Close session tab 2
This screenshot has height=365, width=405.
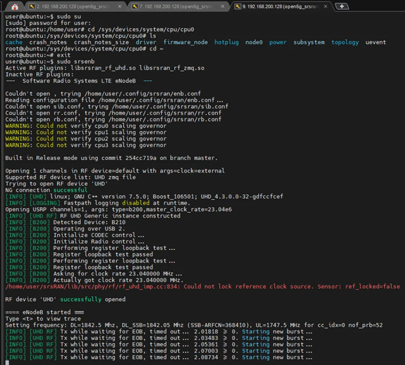pos(119,7)
